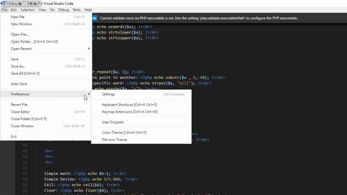Viewport: 347px width, 195px height.
Task: Click code line starting 'Floor:'
Action: tap(84, 190)
